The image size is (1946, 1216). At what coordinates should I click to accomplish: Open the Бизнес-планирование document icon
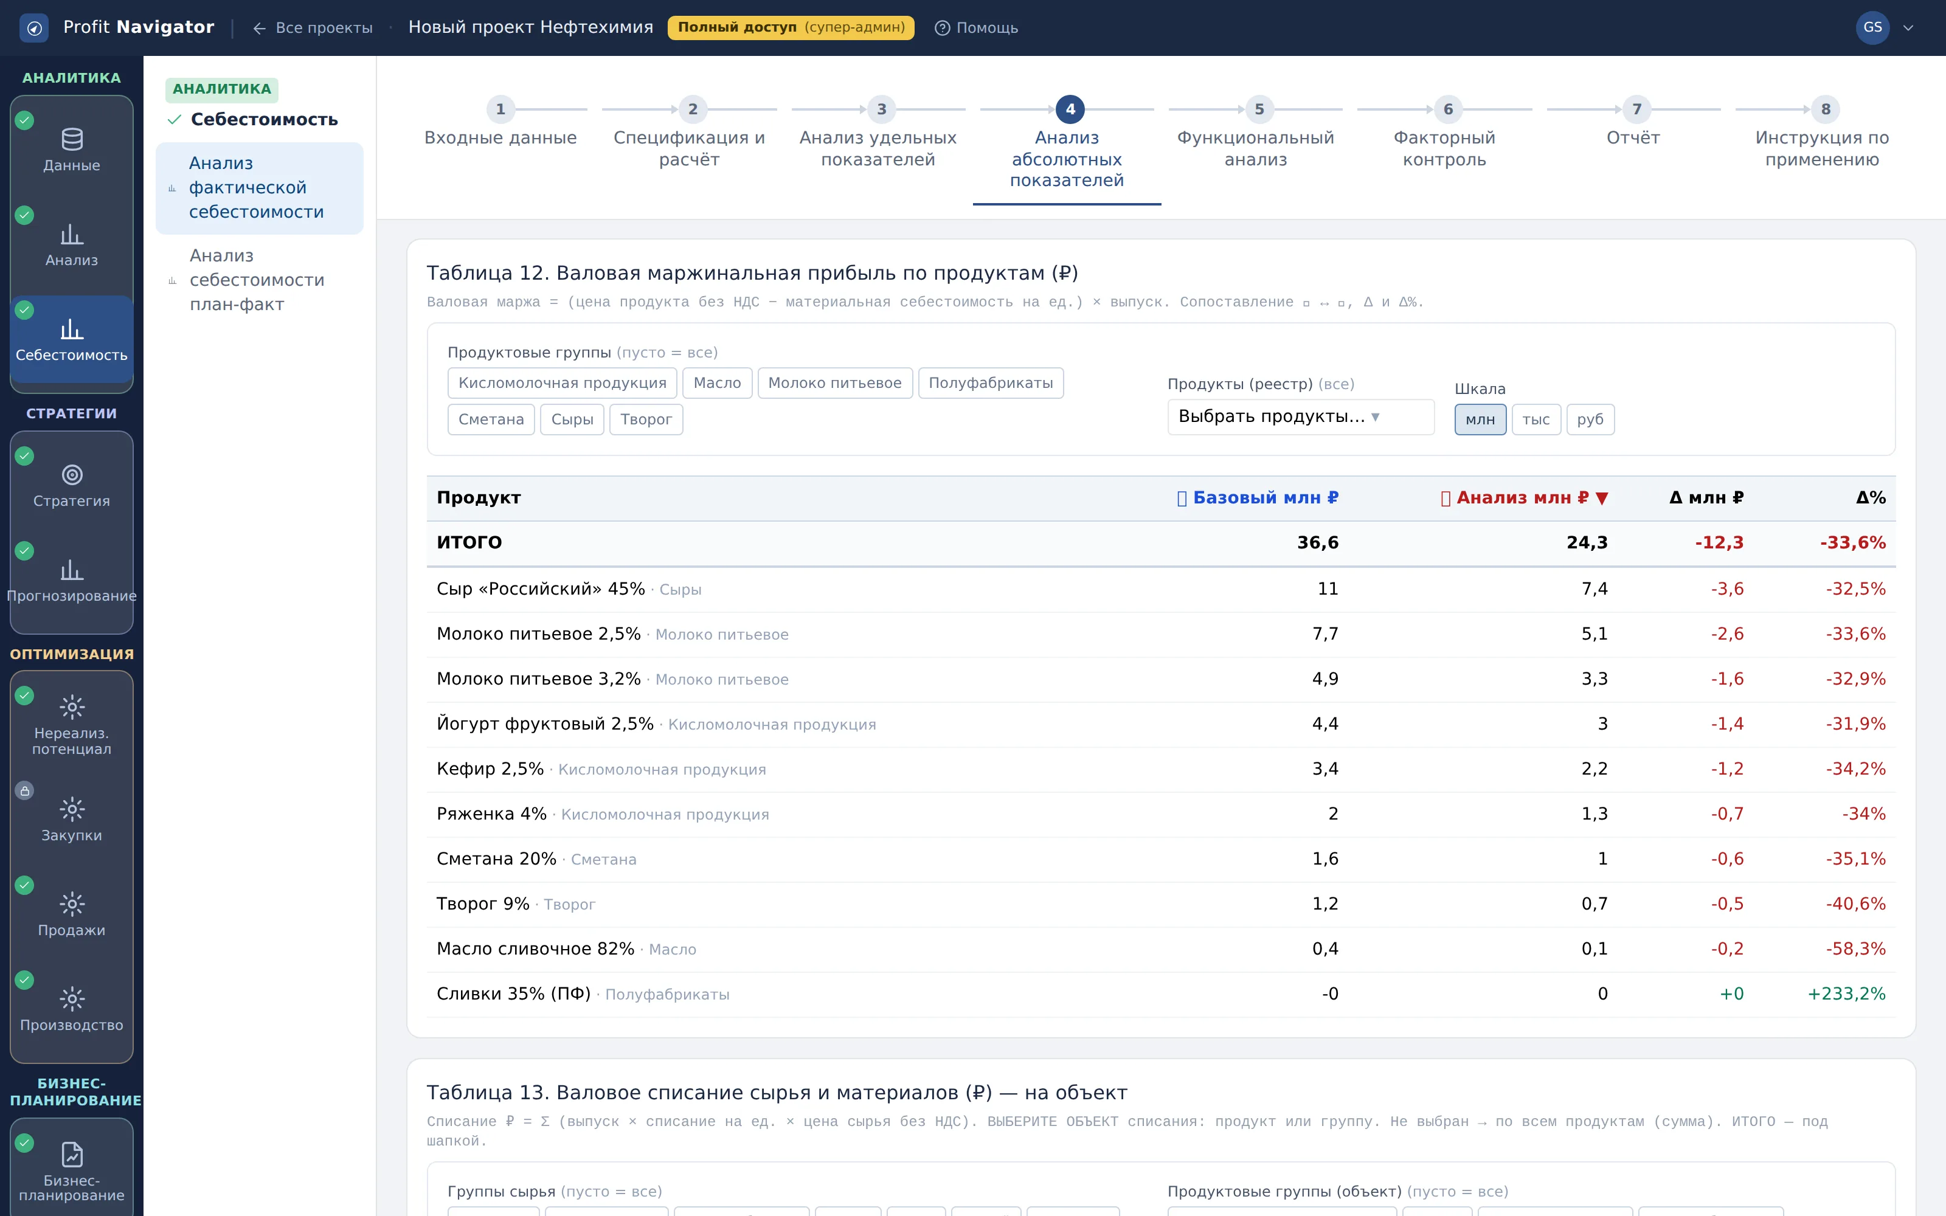pos(72,1154)
